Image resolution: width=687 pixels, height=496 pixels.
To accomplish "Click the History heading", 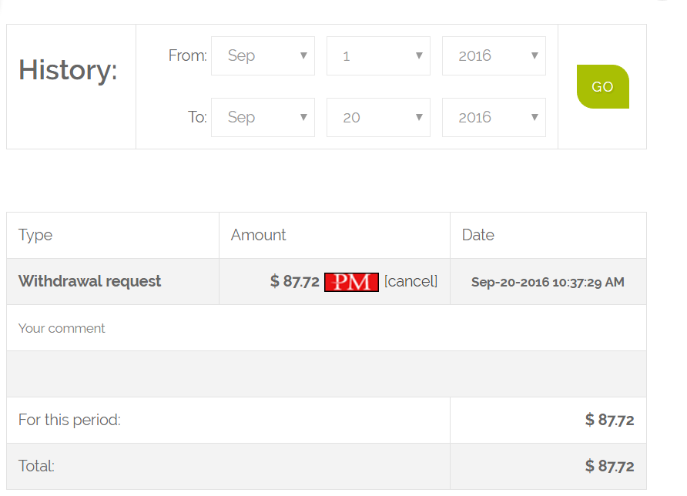I will (x=68, y=70).
